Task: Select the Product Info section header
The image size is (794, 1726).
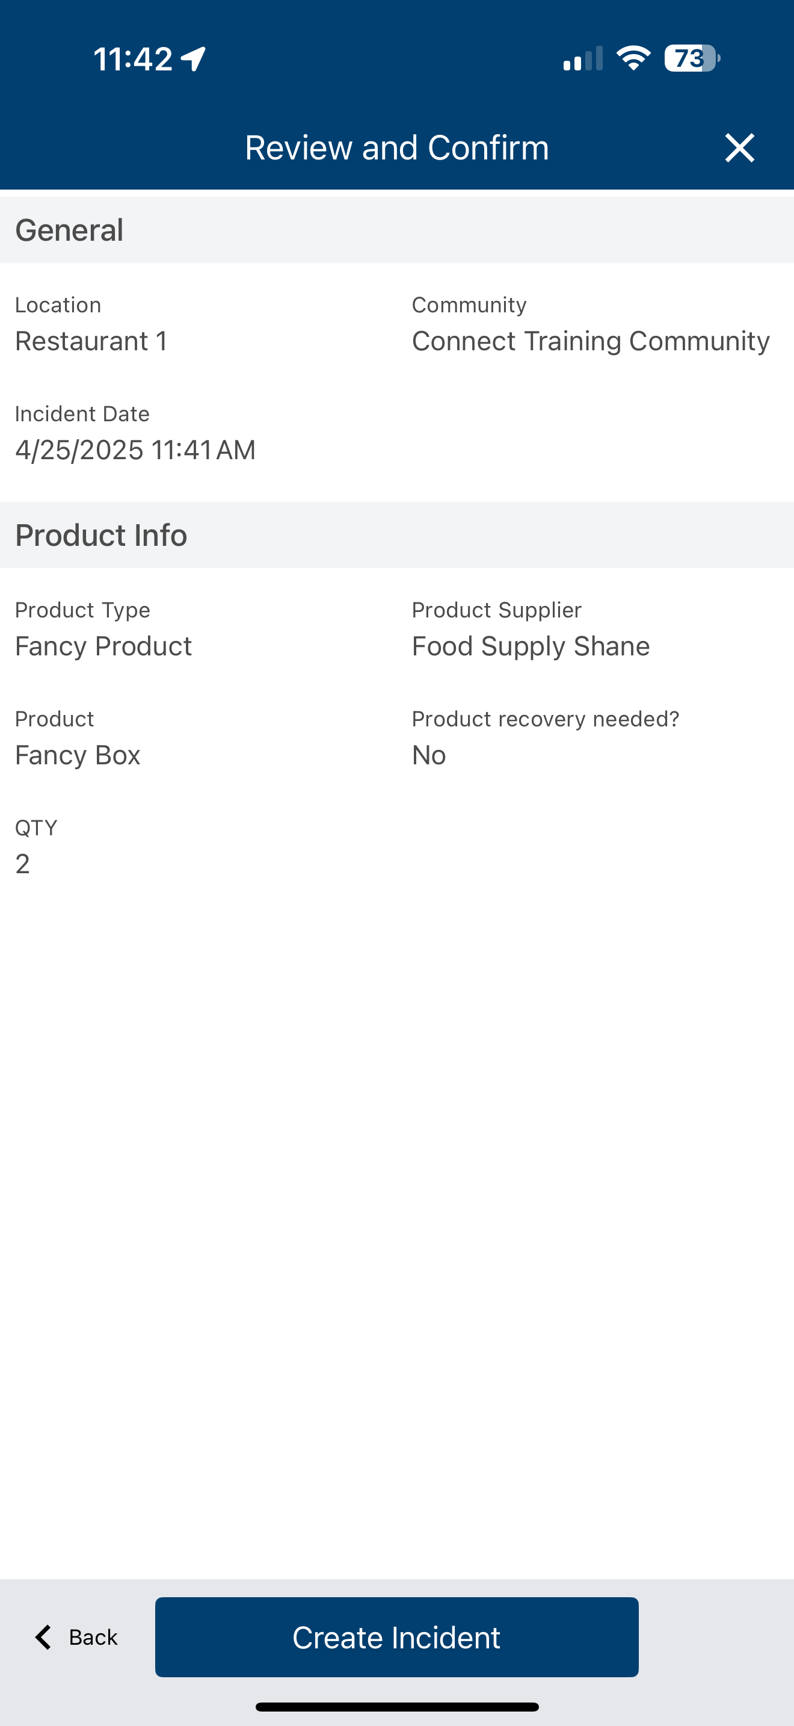Action: pos(397,534)
